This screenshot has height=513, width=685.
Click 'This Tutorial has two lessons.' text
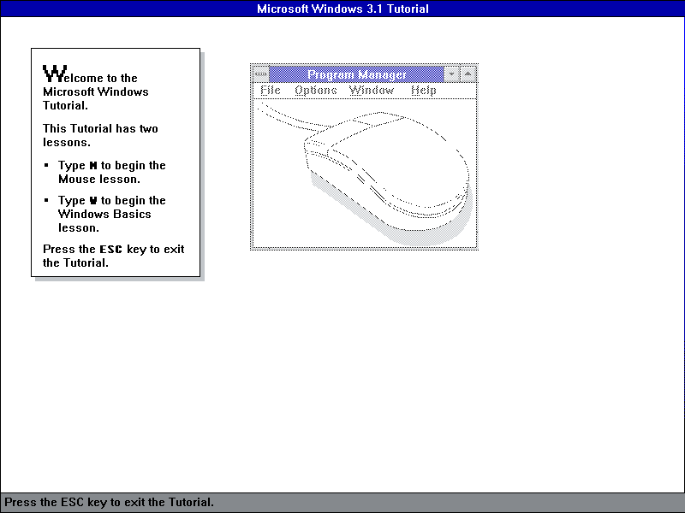pyautogui.click(x=100, y=135)
